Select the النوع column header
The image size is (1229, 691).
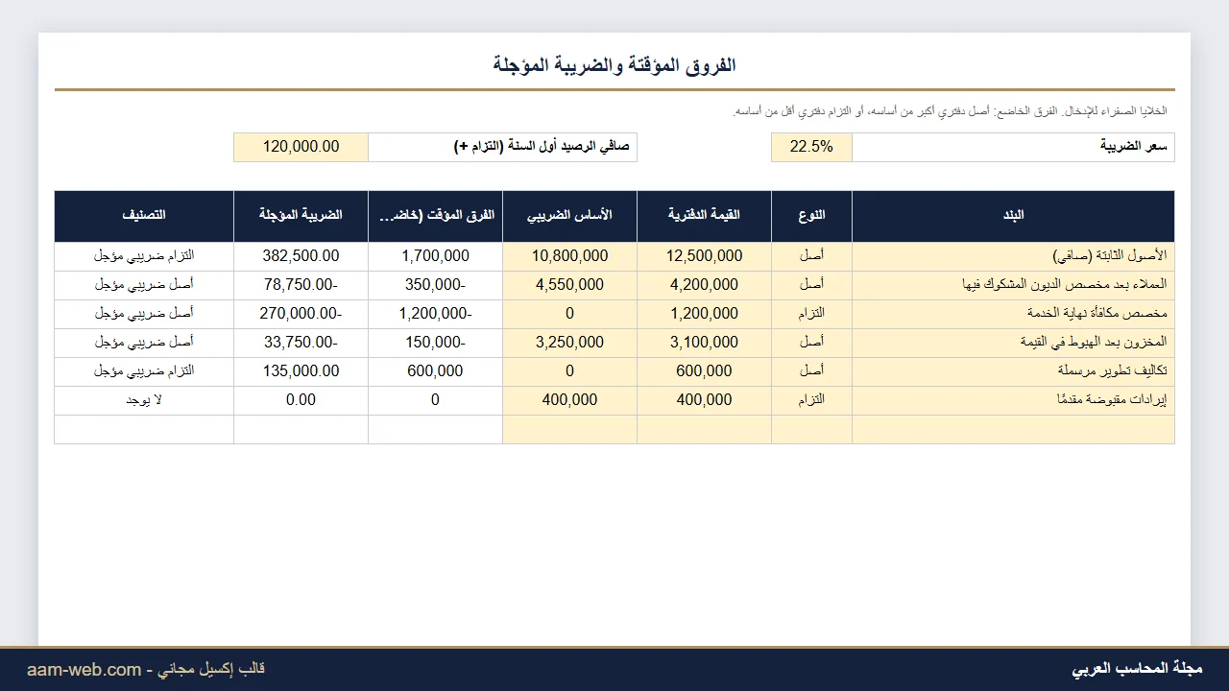point(811,216)
